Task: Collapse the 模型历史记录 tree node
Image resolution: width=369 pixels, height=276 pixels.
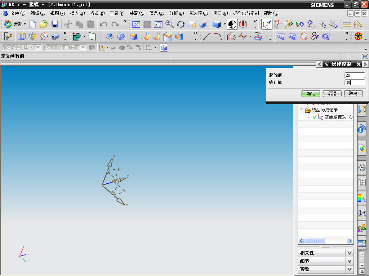Action: [301, 110]
